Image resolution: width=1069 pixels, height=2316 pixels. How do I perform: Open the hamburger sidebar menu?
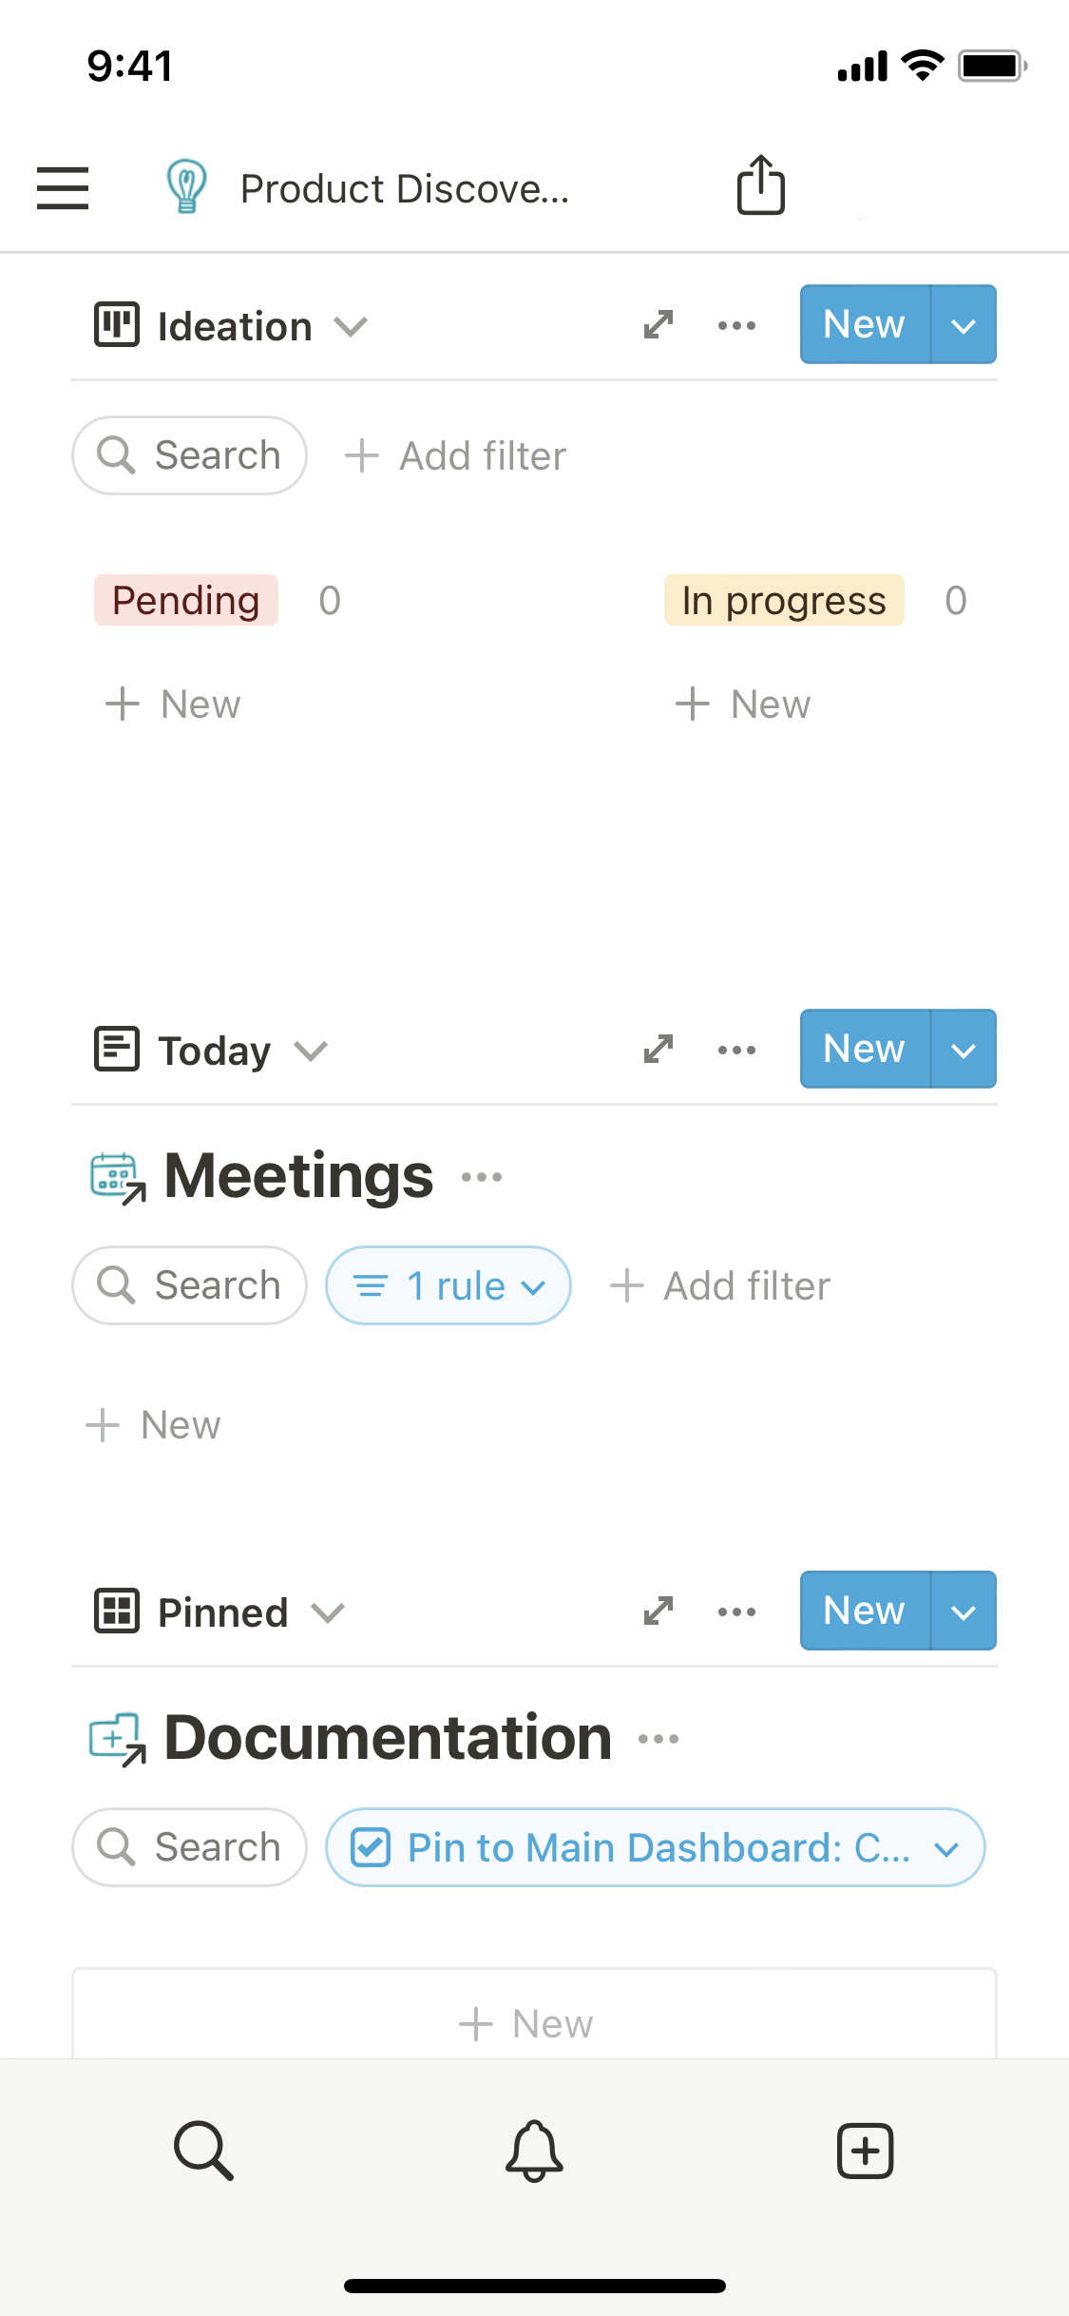click(x=63, y=187)
